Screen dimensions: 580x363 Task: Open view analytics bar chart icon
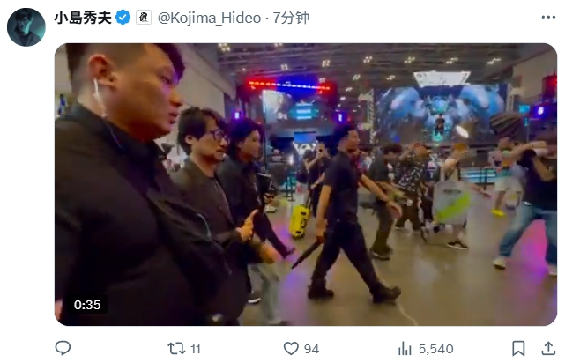pyautogui.click(x=405, y=349)
